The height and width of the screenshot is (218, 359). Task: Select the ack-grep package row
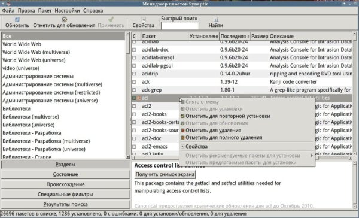tap(242, 90)
